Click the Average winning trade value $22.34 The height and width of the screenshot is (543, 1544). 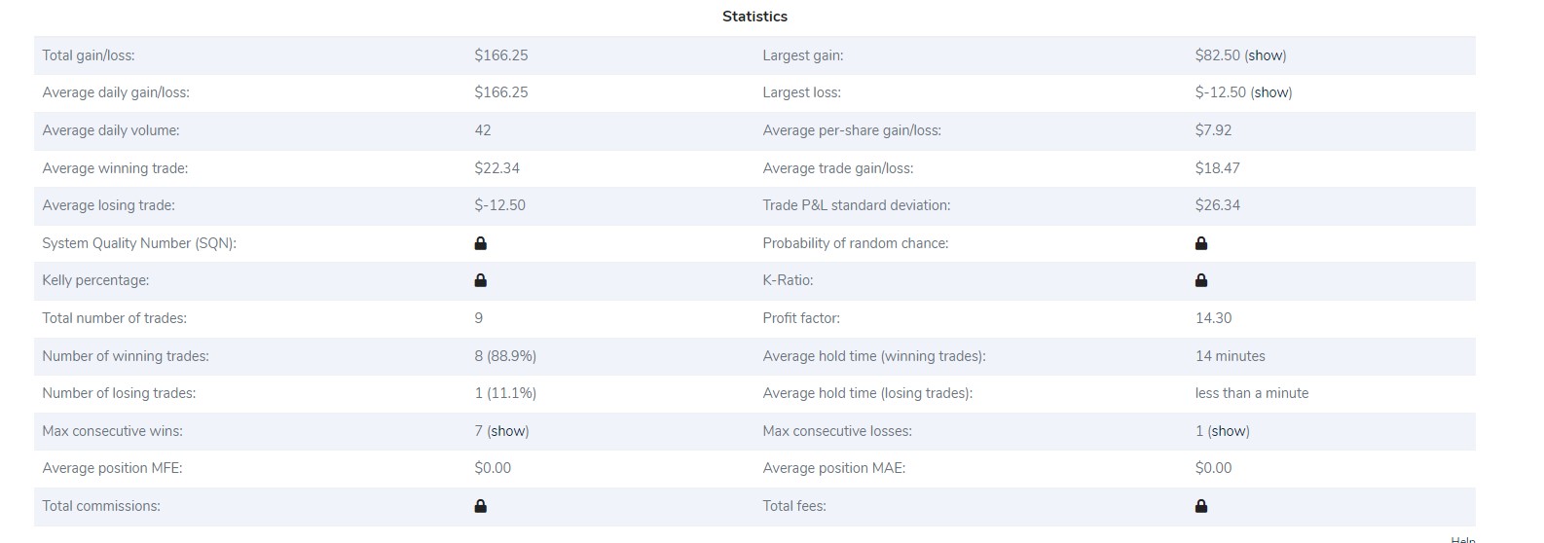pos(497,168)
